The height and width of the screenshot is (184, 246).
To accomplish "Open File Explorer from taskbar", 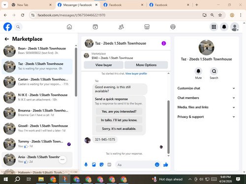I will [x=41, y=180].
